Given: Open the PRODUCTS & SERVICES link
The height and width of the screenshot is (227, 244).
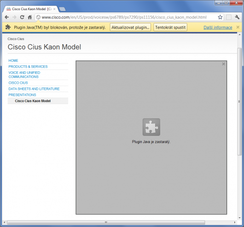Looking at the screenshot, I should pyautogui.click(x=28, y=67).
